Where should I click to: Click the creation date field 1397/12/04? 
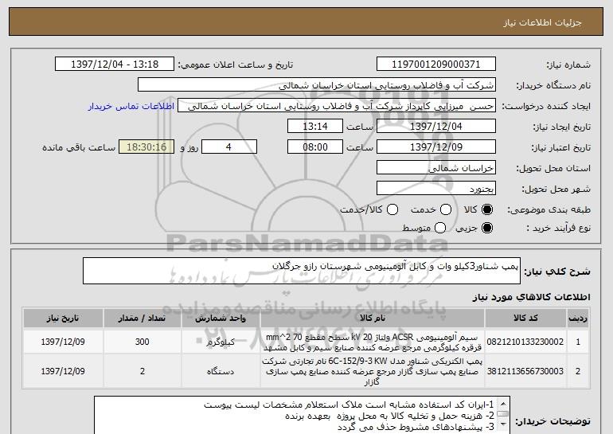[x=436, y=127]
